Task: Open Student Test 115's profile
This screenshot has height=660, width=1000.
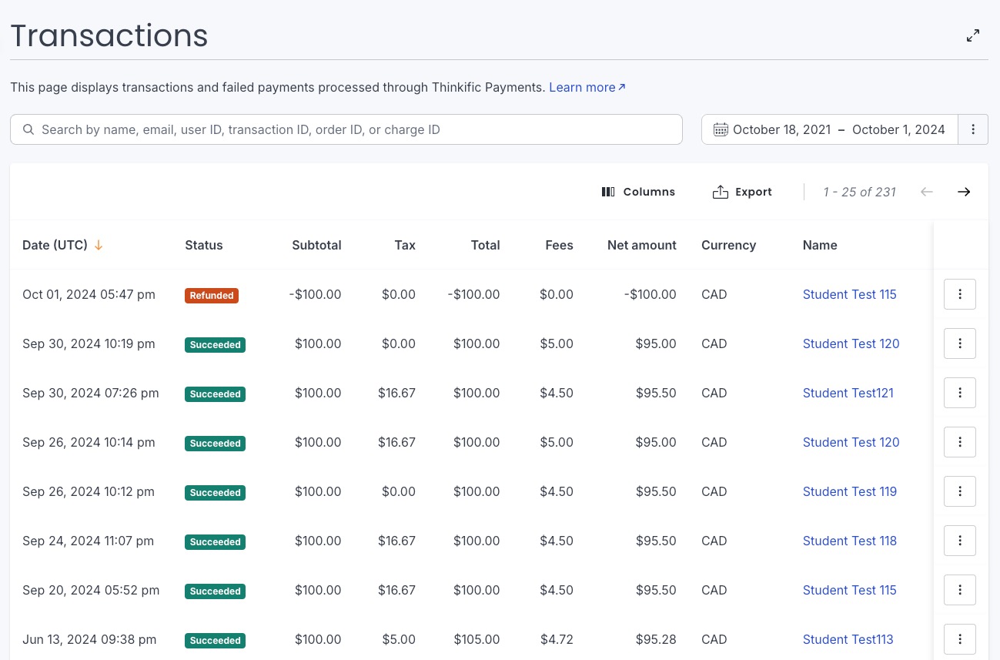Action: tap(849, 294)
